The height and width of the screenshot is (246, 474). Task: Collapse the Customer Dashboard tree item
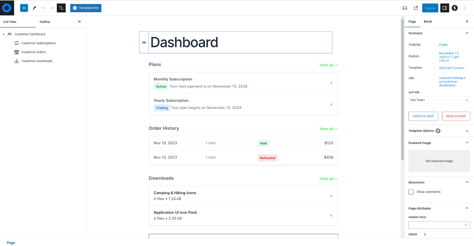pos(4,34)
